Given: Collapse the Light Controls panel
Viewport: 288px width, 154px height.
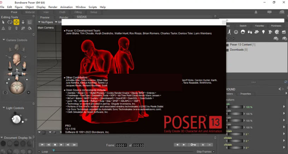Looking at the screenshot, I should click(4, 108).
